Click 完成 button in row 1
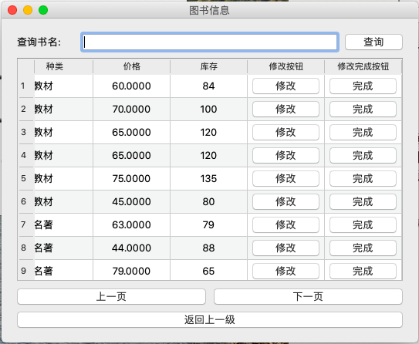Image resolution: width=419 pixels, height=344 pixels. (x=363, y=86)
